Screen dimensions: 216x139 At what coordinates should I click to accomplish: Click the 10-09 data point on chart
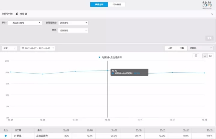pos(75,71)
